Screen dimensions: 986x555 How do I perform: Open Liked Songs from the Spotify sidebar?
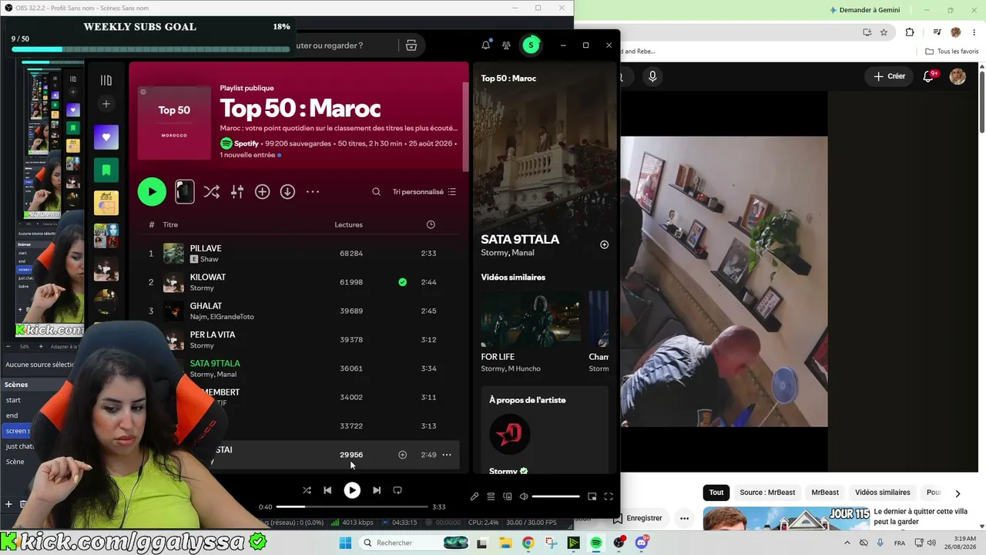click(106, 137)
